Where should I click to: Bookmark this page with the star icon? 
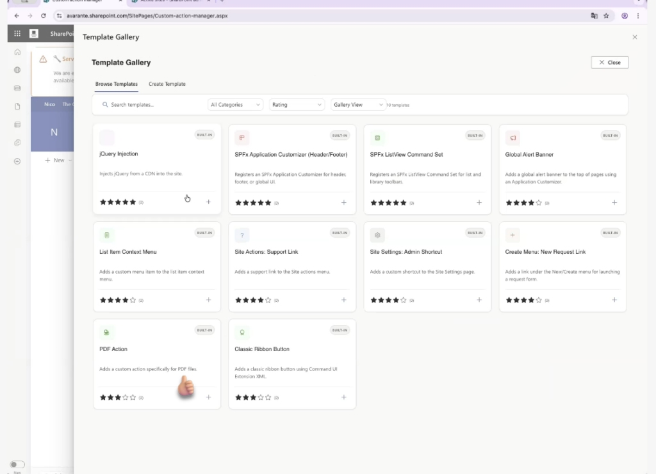point(606,15)
